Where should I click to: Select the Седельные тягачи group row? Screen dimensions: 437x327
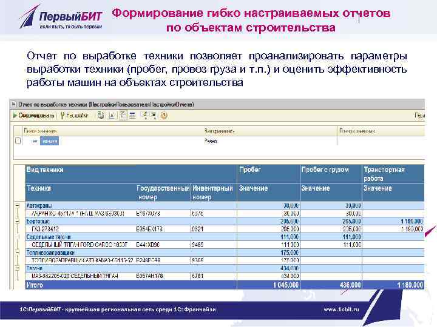tap(225, 237)
